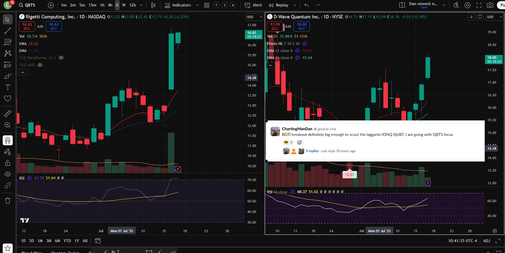Open the chart patterns tool
The image size is (505, 253).
7,53
